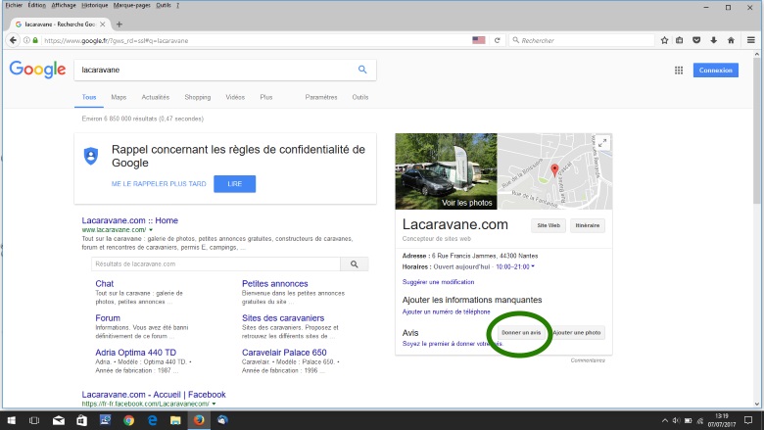Open the Plus search options dropdown
Image resolution: width=764 pixels, height=430 pixels.
266,97
